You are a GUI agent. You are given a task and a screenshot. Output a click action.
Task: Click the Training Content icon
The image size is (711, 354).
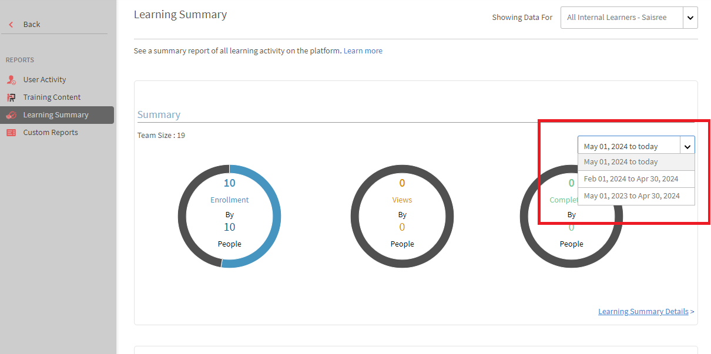pyautogui.click(x=11, y=97)
